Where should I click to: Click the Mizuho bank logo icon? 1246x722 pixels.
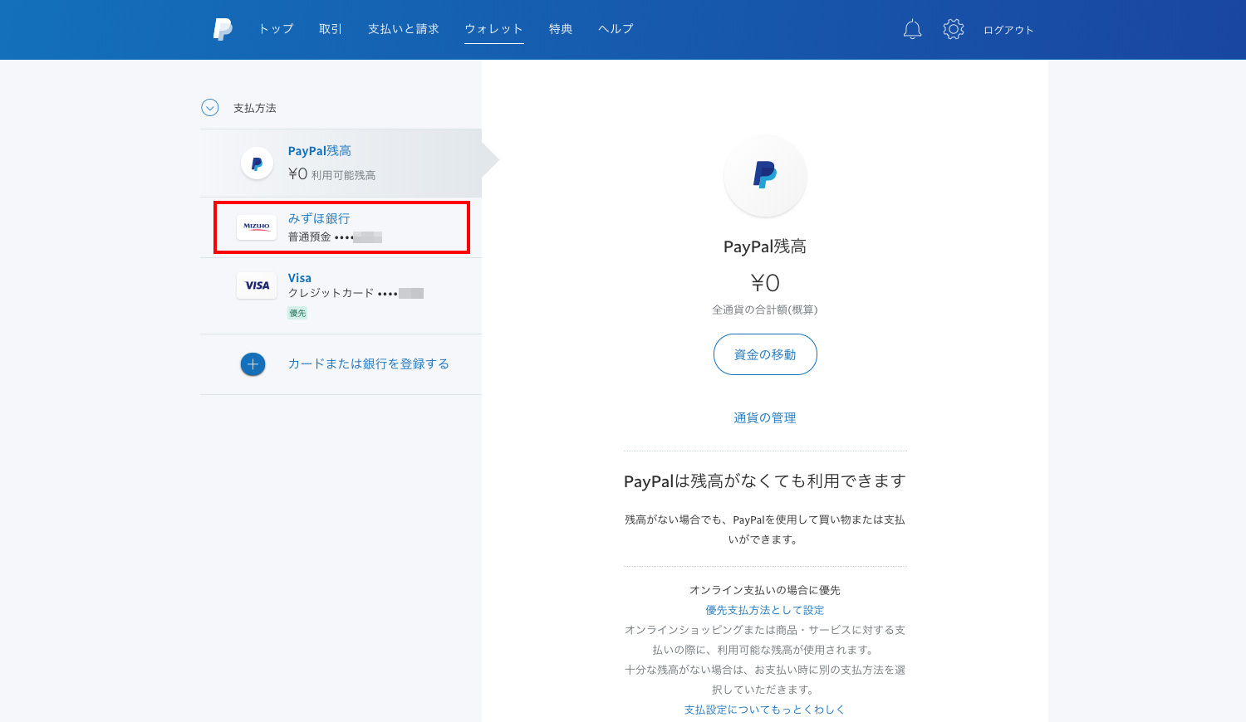tap(257, 227)
